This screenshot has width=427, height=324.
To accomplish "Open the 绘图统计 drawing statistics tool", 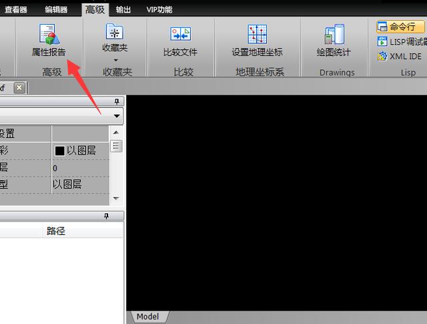I will pos(334,41).
